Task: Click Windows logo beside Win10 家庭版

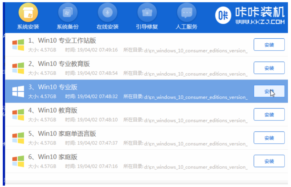Action: pyautogui.click(x=18, y=161)
